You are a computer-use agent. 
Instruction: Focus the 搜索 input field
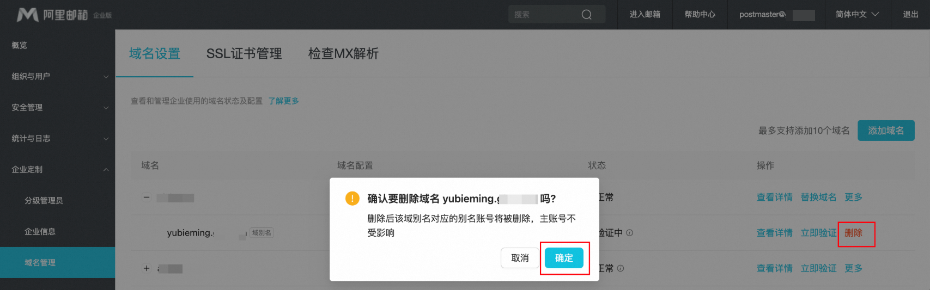click(545, 15)
